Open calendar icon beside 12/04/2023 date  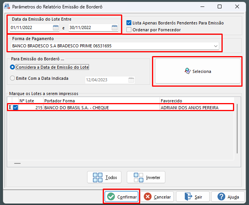click(131, 80)
